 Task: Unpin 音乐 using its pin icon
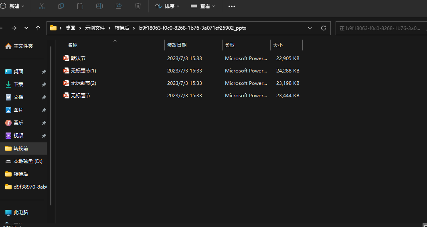click(44, 123)
